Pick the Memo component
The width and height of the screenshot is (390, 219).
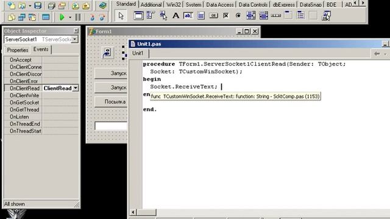(x=200, y=16)
